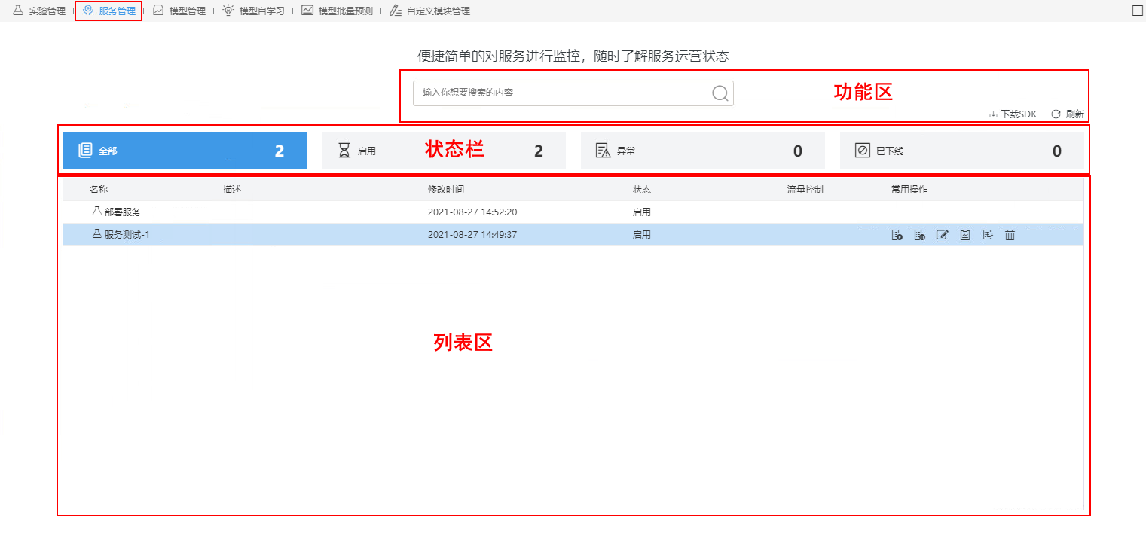Pause the 服务测试-1 service with pause icon
Image resolution: width=1146 pixels, height=539 pixels.
[x=919, y=235]
